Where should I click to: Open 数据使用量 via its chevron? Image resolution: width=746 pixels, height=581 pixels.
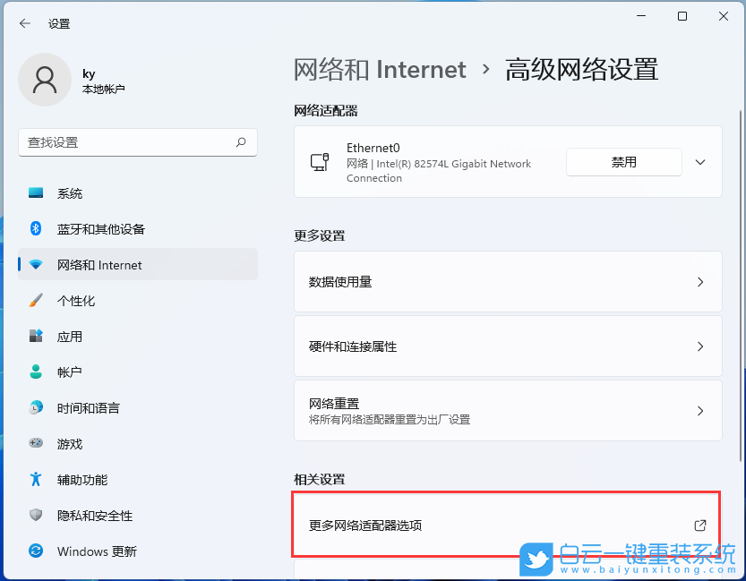tap(700, 281)
